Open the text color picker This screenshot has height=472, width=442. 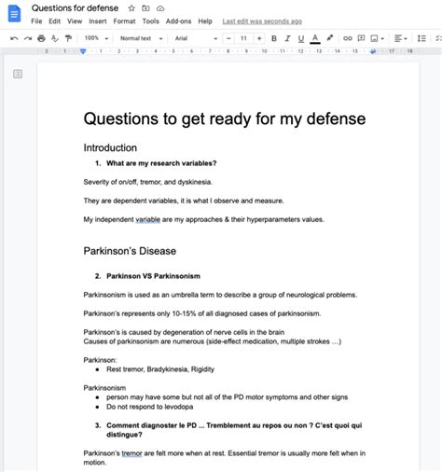[x=315, y=38]
